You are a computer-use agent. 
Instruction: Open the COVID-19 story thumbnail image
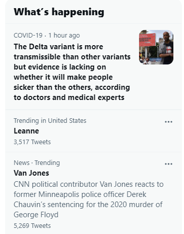(156, 47)
